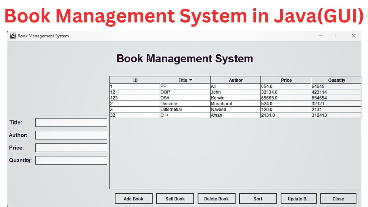Click the price cell '654.0'
Screen dimensions: 368x207
(286, 86)
